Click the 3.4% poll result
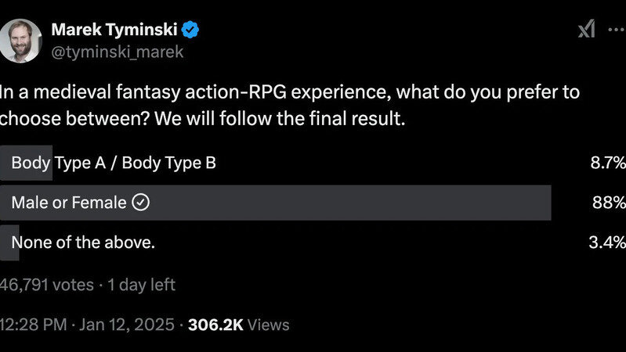 pos(606,242)
